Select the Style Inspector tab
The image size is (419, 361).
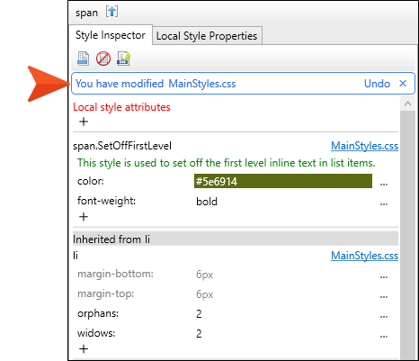[x=111, y=35]
